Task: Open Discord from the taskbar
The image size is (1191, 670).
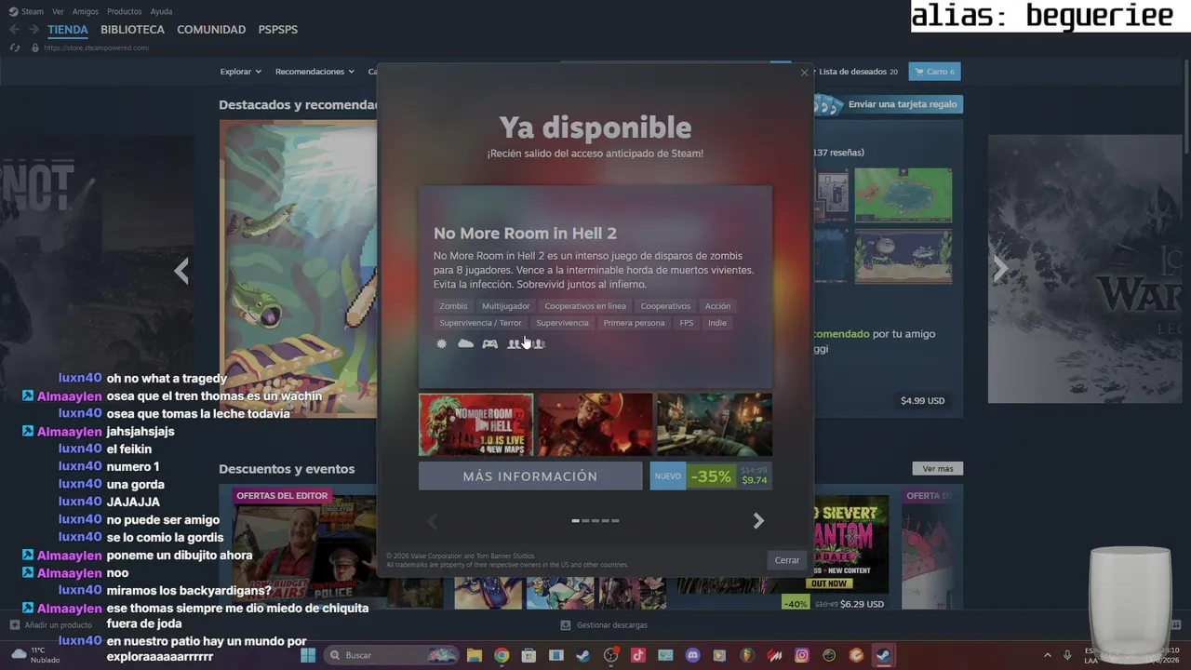Action: pos(692,655)
